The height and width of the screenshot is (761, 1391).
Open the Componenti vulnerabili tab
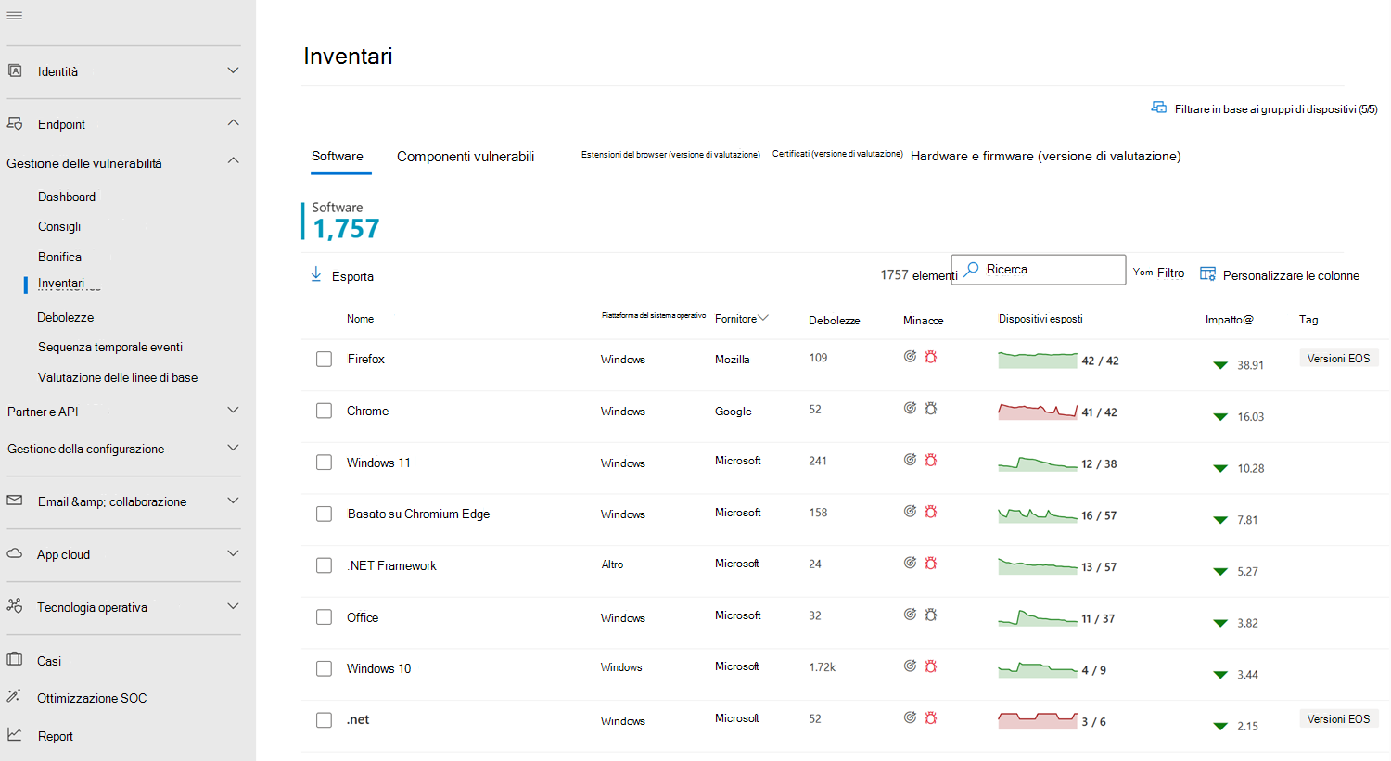[x=466, y=156]
